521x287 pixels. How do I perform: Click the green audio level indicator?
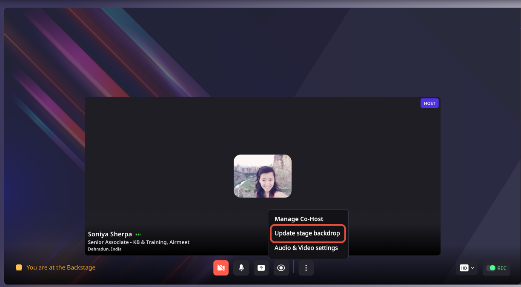[138, 235]
